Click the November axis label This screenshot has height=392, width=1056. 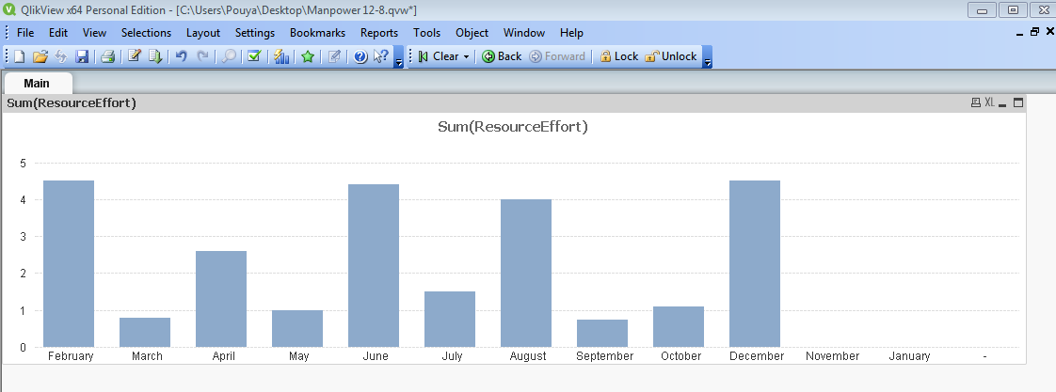tap(832, 355)
